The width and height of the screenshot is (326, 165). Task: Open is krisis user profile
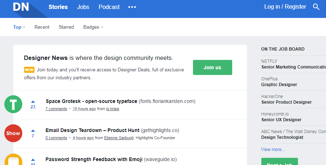coord(113,109)
